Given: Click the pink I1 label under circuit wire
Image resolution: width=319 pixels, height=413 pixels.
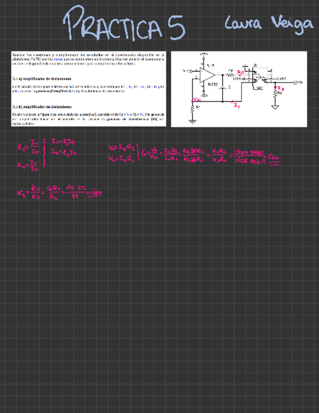Looking at the screenshot, I should pyautogui.click(x=236, y=105).
